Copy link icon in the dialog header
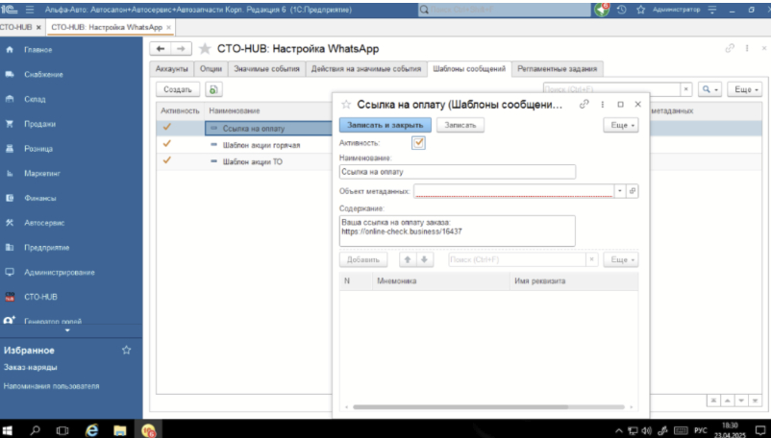The width and height of the screenshot is (771, 438). click(x=584, y=104)
